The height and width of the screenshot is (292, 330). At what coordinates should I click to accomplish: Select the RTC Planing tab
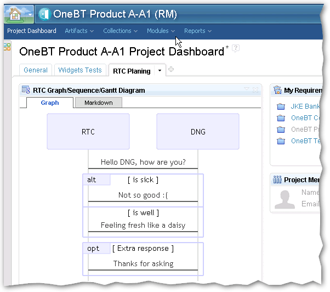pos(132,71)
